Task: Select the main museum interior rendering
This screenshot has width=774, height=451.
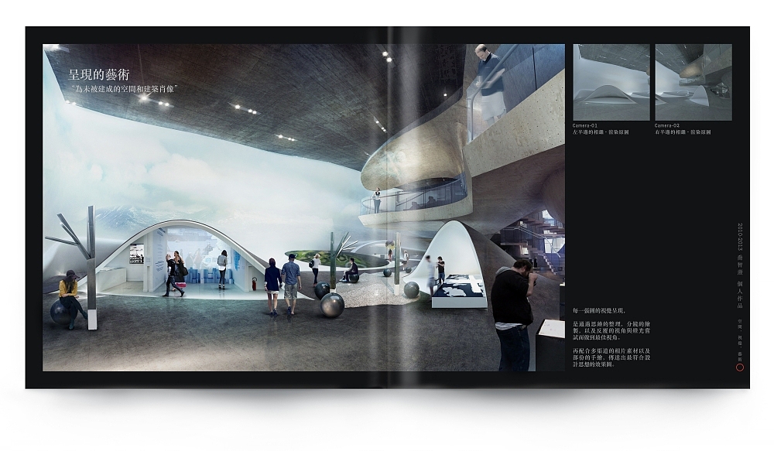Action: pos(303,207)
